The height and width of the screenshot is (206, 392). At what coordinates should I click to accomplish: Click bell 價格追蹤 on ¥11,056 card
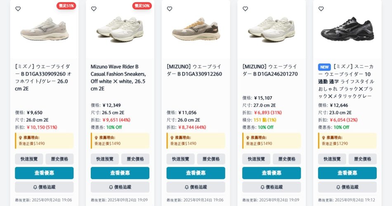[x=196, y=187]
